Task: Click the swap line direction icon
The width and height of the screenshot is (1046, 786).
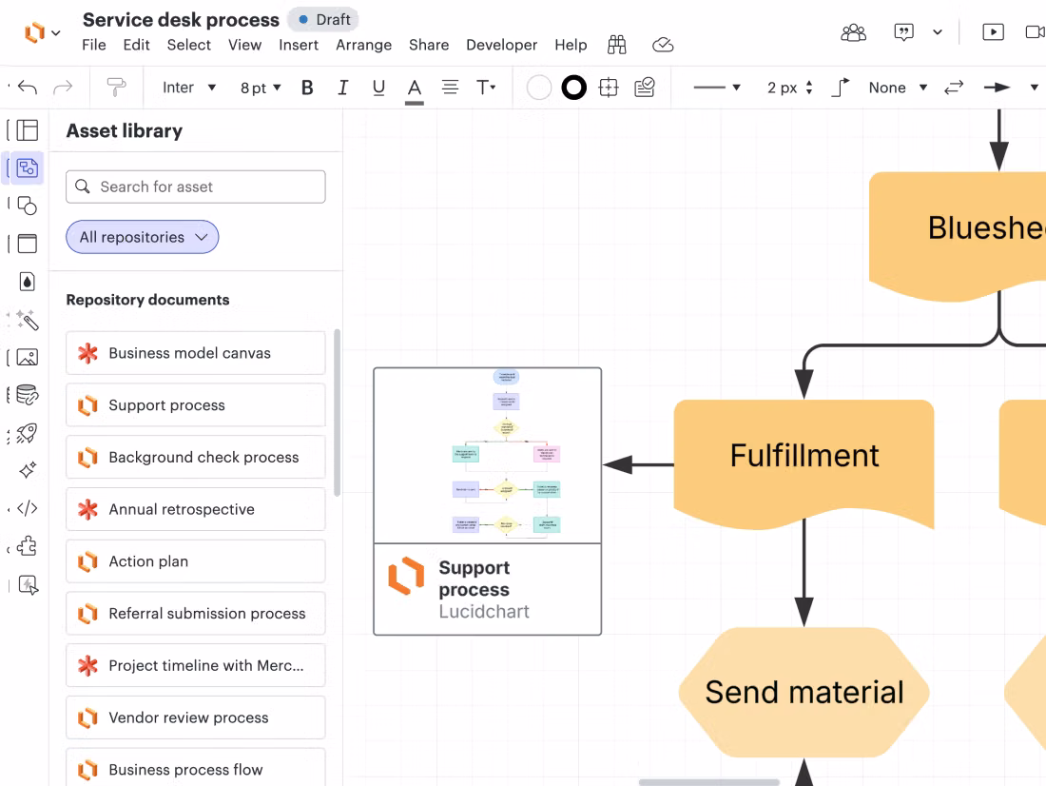Action: tap(953, 88)
